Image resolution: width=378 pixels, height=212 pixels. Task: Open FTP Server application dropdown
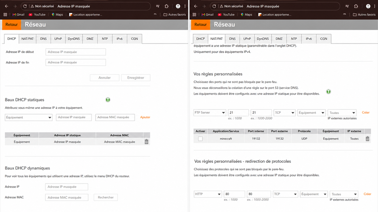(210, 113)
